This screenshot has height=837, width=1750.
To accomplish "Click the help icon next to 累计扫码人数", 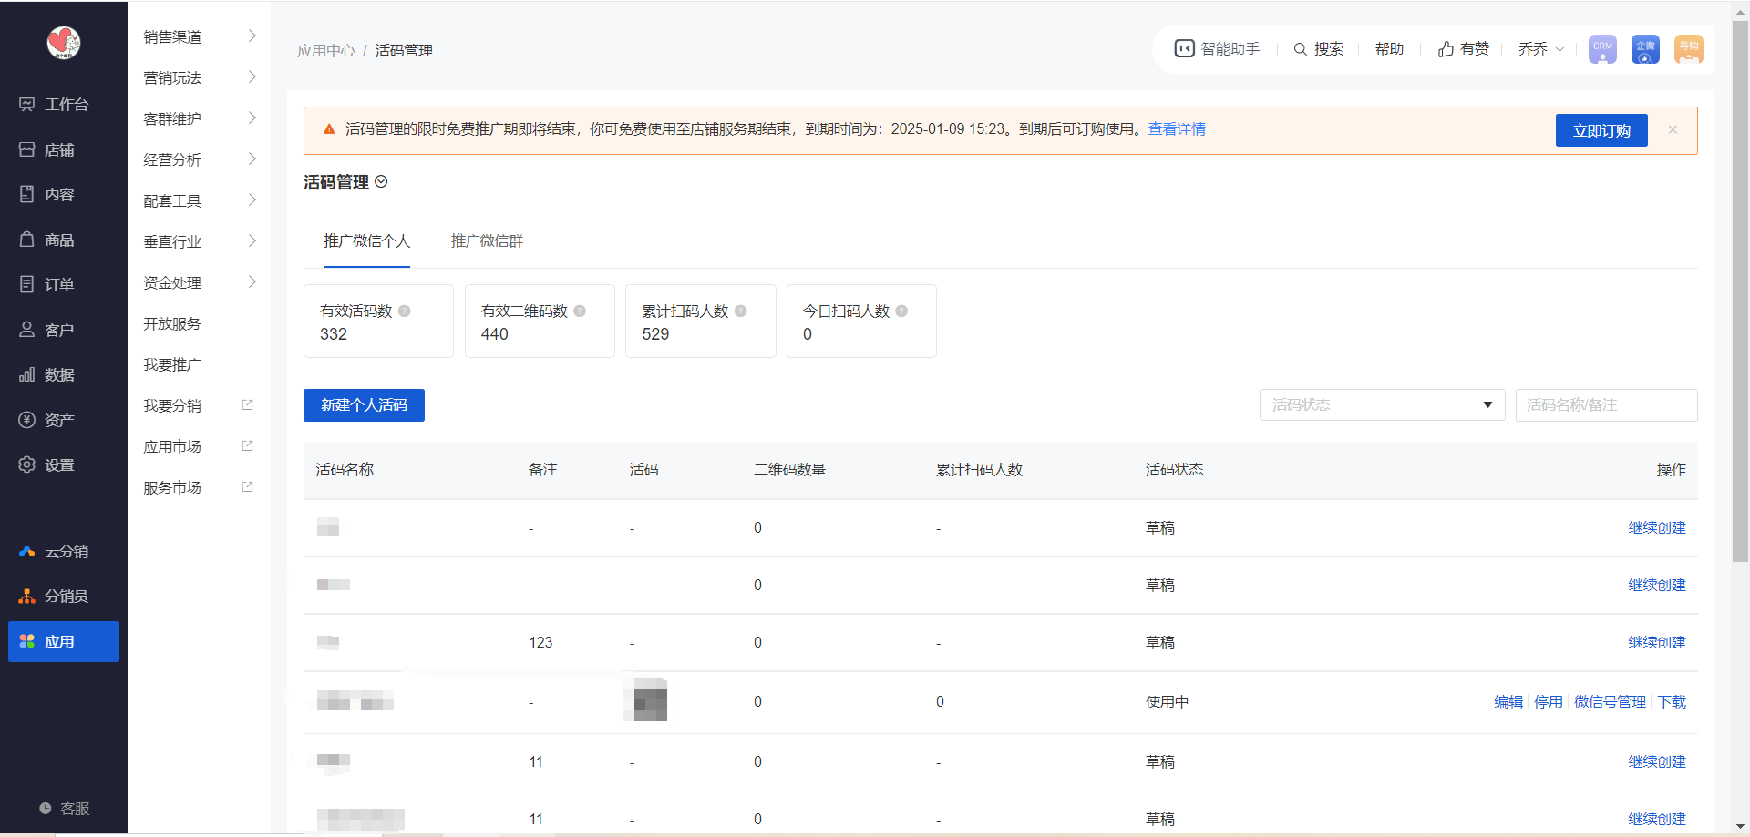I will point(741,311).
